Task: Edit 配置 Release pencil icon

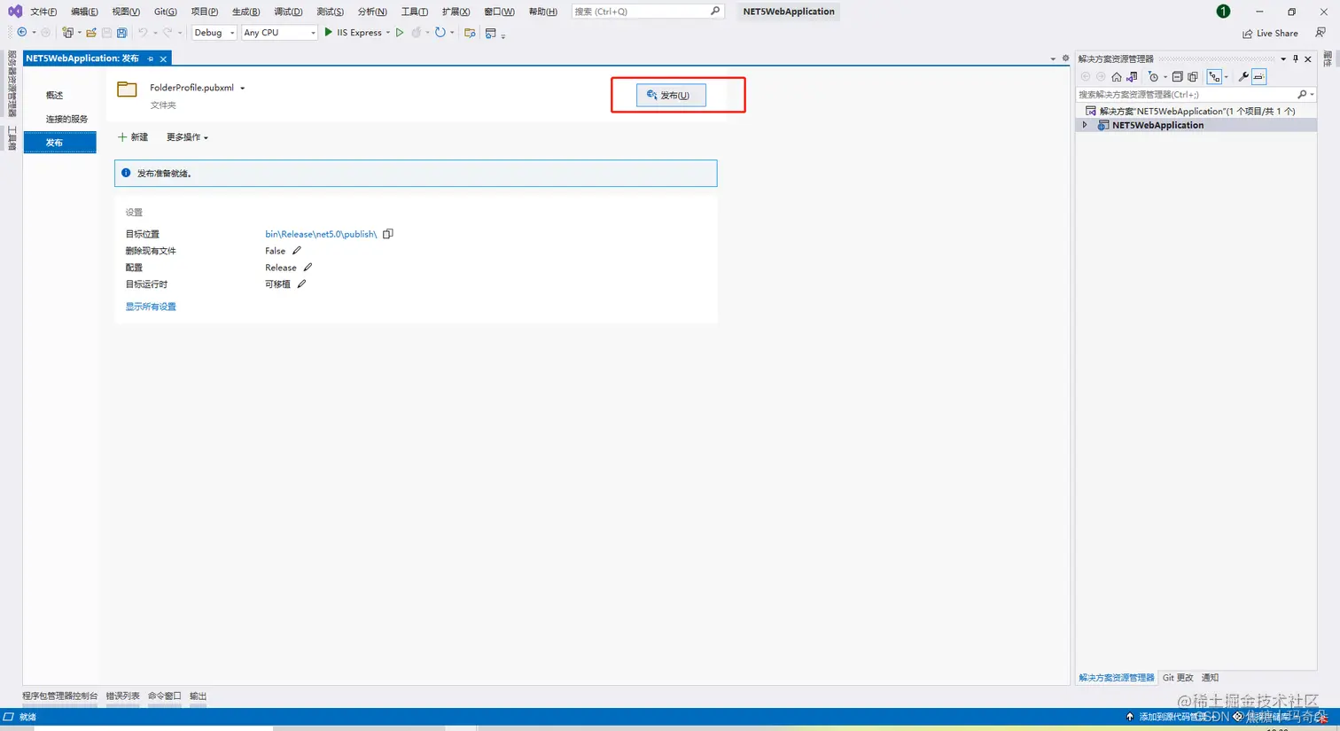Action: (308, 268)
